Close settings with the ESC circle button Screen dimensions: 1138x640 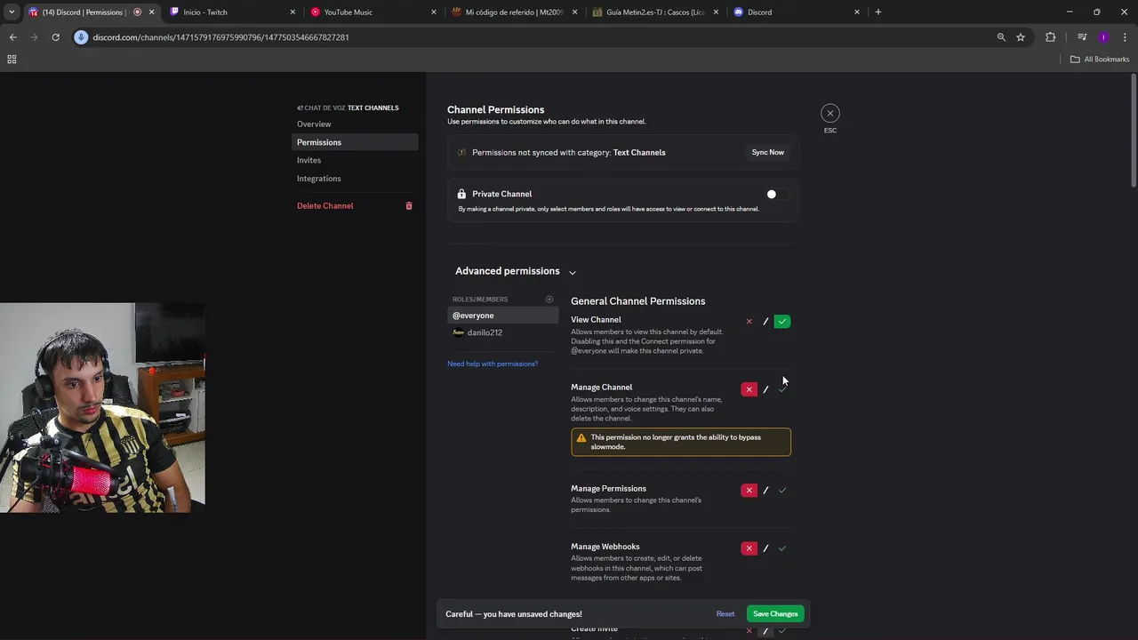829,113
